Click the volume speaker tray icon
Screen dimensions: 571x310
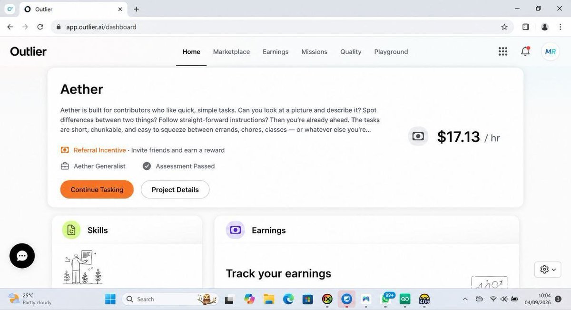[x=504, y=299]
